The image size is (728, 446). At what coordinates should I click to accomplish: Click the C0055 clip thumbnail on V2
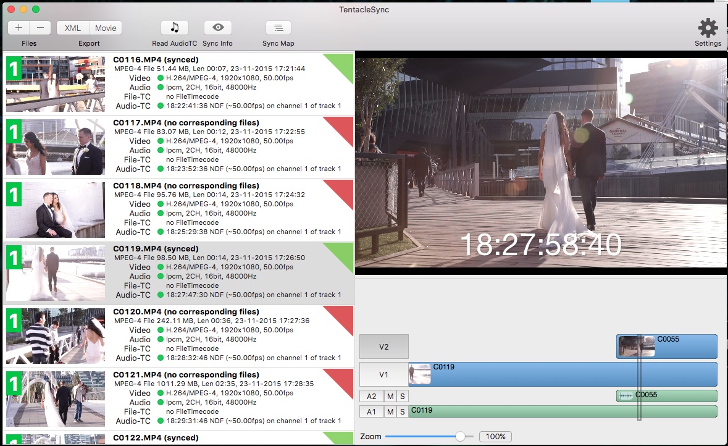637,347
